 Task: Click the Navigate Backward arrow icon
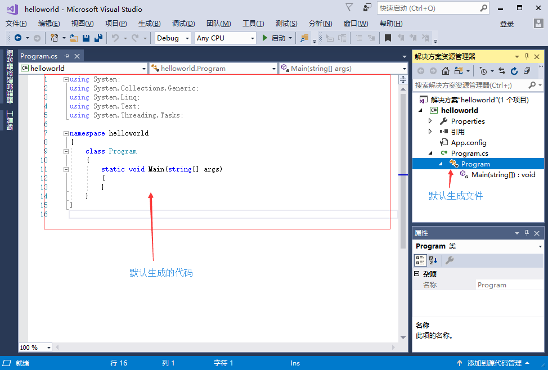pyautogui.click(x=18, y=38)
